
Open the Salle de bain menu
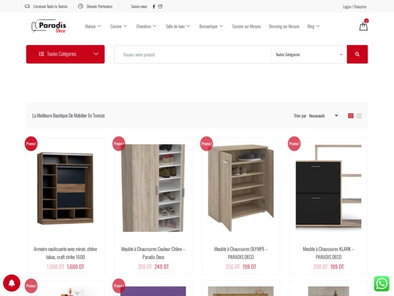click(178, 26)
